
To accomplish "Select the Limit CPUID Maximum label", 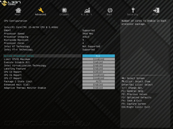I will pyautogui.click(x=17, y=59).
